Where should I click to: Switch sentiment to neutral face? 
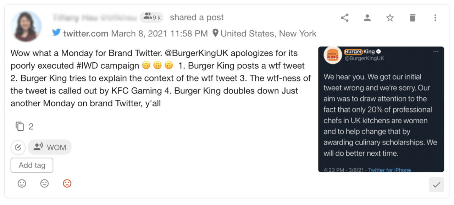point(44,183)
